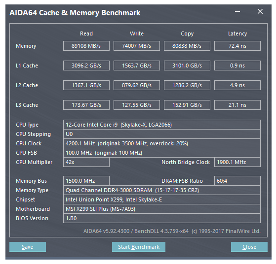Select the Motherboard MSI X299 field
Screen dimensions: 276x264
point(162,209)
